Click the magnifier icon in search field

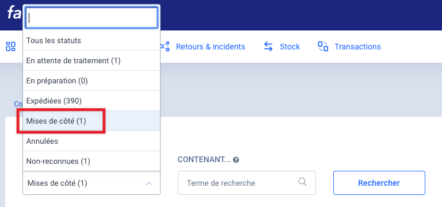(303, 182)
